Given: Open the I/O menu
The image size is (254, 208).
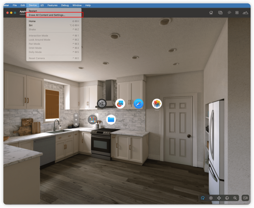Looking at the screenshot, I should pyautogui.click(x=42, y=5).
